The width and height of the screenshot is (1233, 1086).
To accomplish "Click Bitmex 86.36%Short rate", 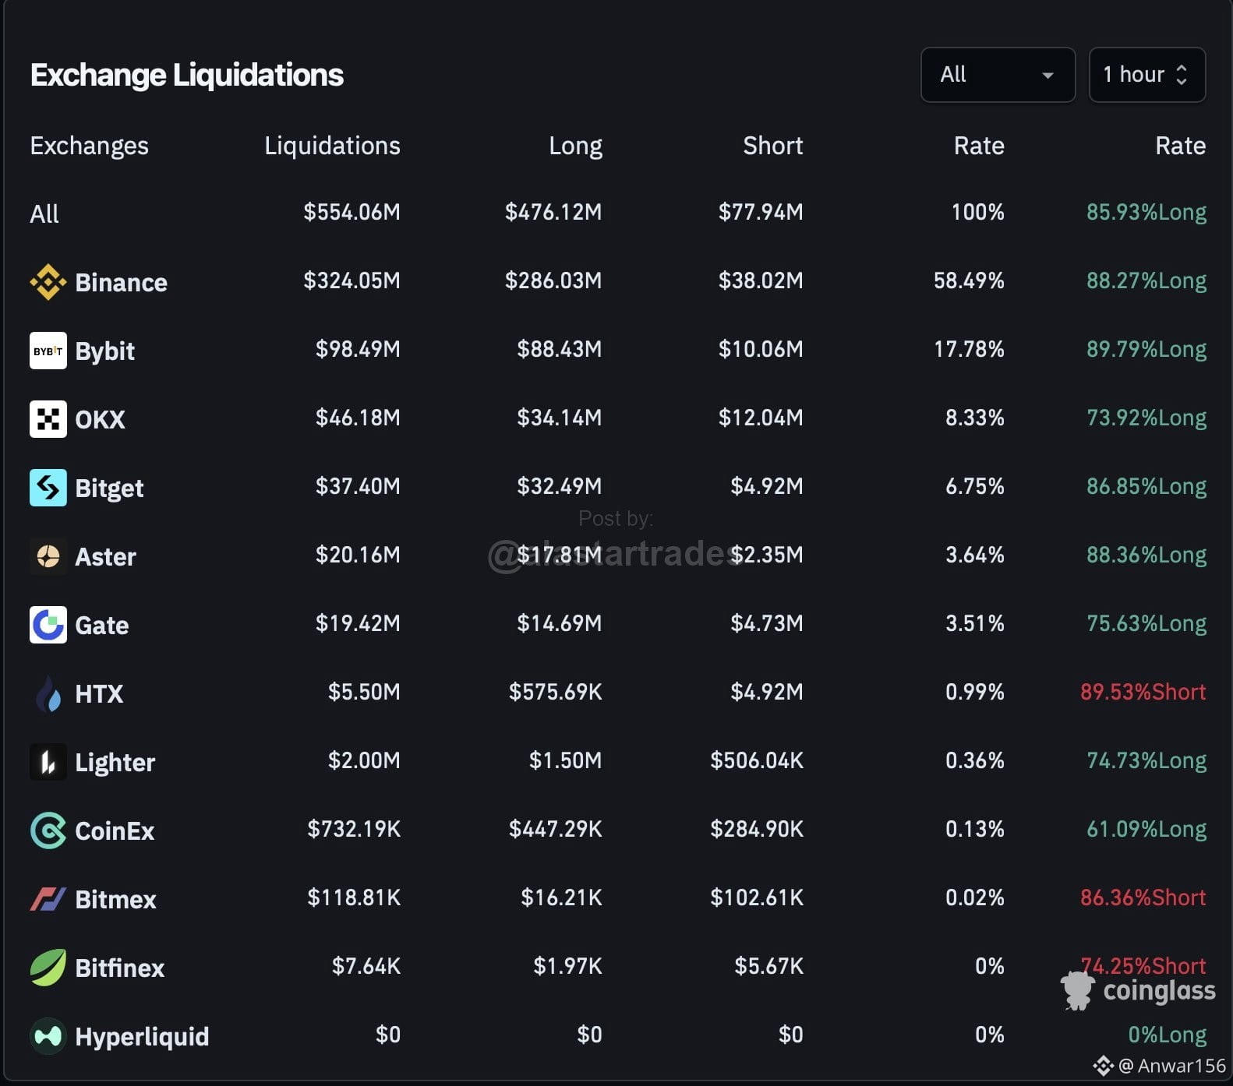I will [x=1143, y=897].
